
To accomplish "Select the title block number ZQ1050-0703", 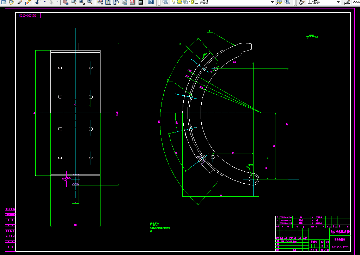I will [340, 247].
